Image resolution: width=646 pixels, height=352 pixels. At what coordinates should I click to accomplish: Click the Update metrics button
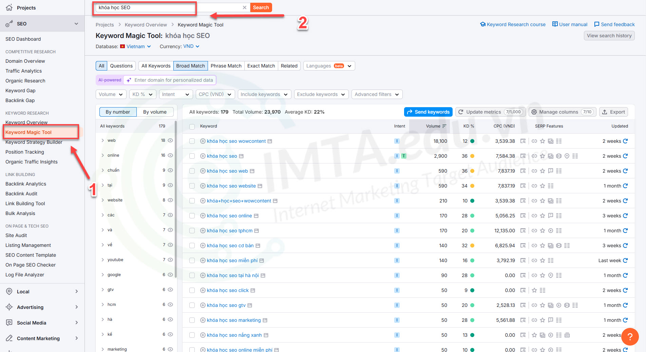(x=491, y=112)
